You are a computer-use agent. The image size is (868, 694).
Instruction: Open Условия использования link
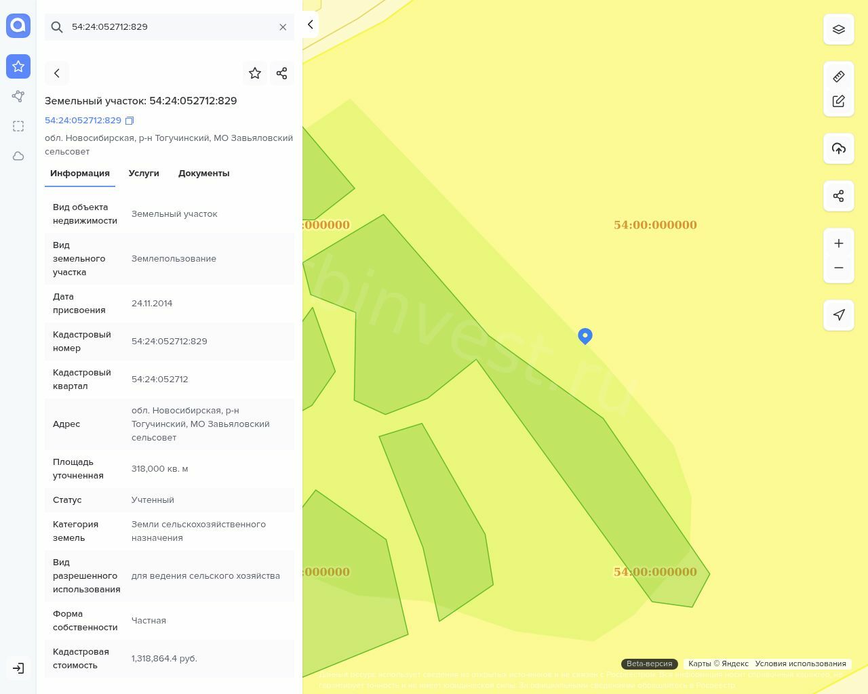(800, 664)
